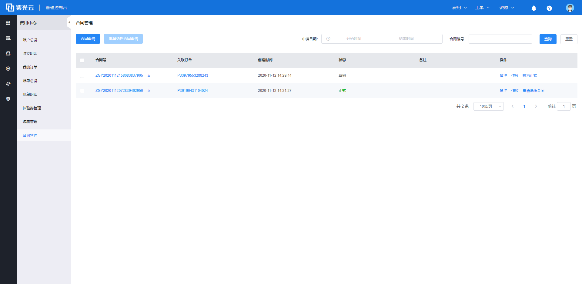Click the circular network icon in left rail
582x284 pixels.
tap(8, 68)
